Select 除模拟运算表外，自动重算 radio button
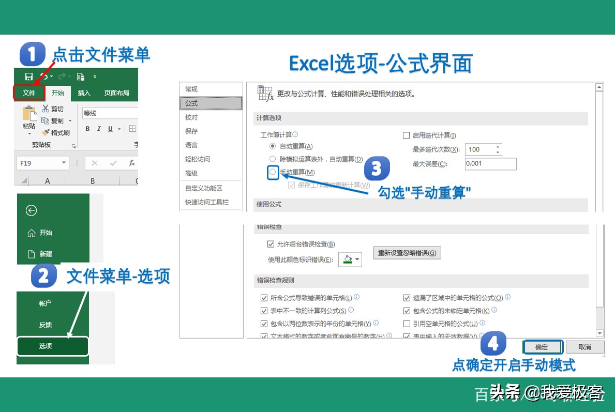 point(273,159)
